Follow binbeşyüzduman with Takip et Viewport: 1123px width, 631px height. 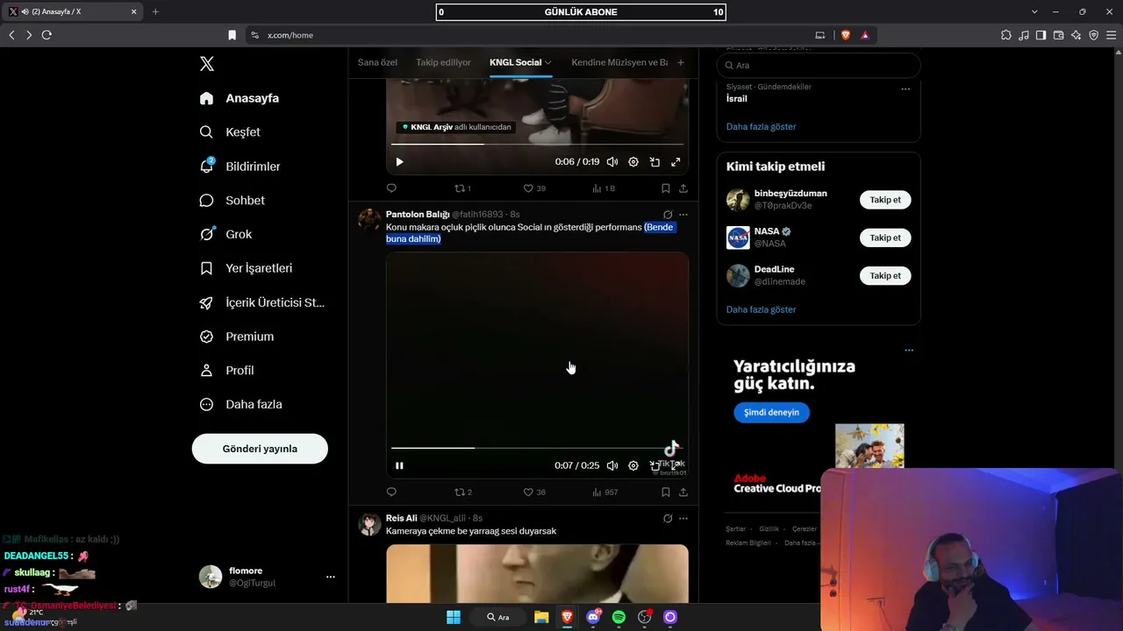tap(885, 200)
